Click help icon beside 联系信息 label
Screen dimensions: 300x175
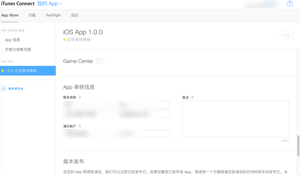pos(80,97)
